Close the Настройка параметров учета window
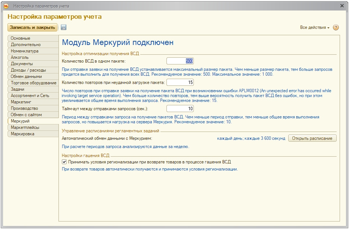 [x=342, y=6]
